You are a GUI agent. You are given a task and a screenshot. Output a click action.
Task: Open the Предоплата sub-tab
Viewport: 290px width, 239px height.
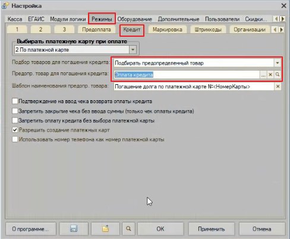(x=96, y=30)
